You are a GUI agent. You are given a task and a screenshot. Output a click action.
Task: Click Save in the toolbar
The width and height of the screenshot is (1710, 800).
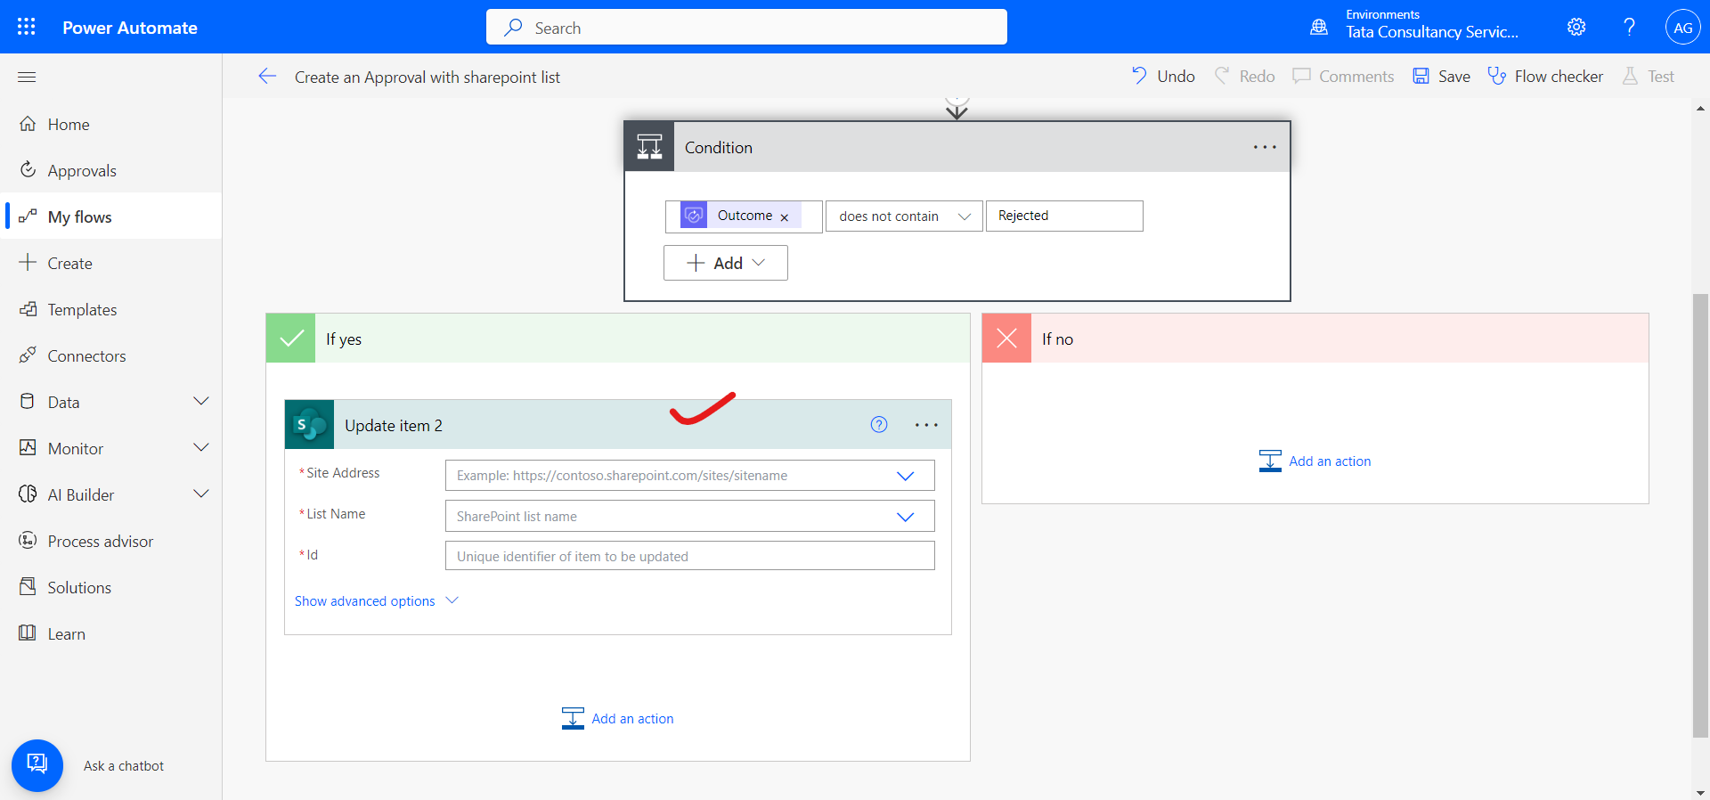point(1441,77)
